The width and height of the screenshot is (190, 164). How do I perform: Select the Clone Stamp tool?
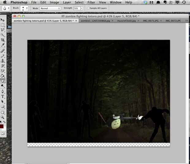point(2,61)
